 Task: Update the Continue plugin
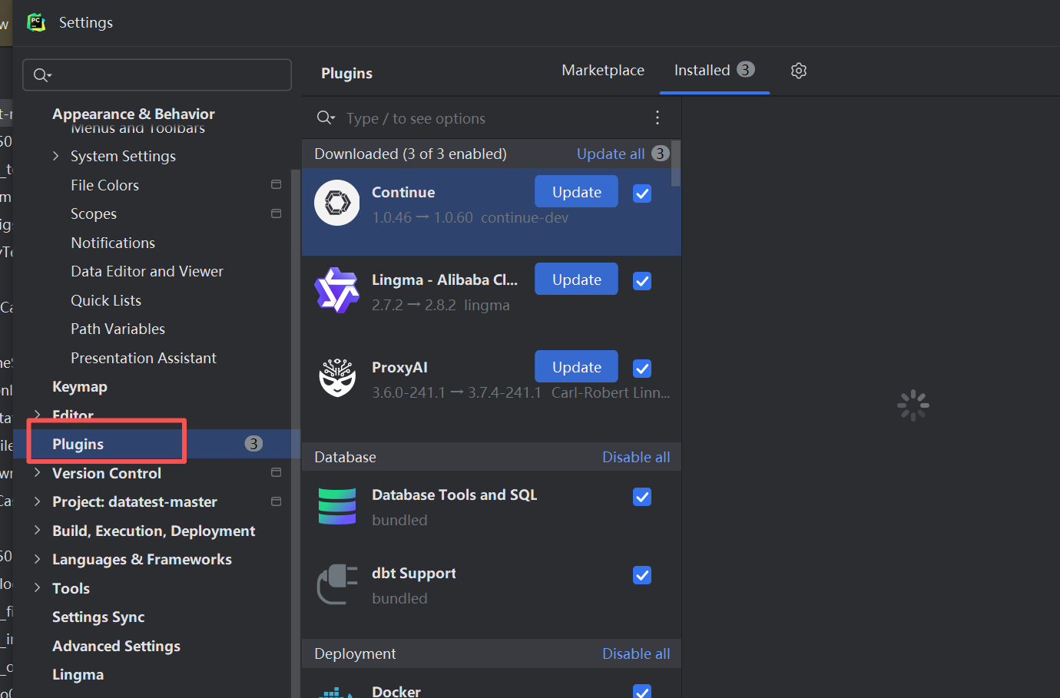(576, 192)
